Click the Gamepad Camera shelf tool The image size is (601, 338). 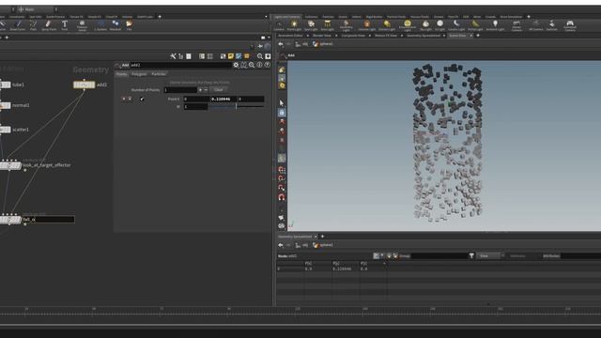(570, 25)
